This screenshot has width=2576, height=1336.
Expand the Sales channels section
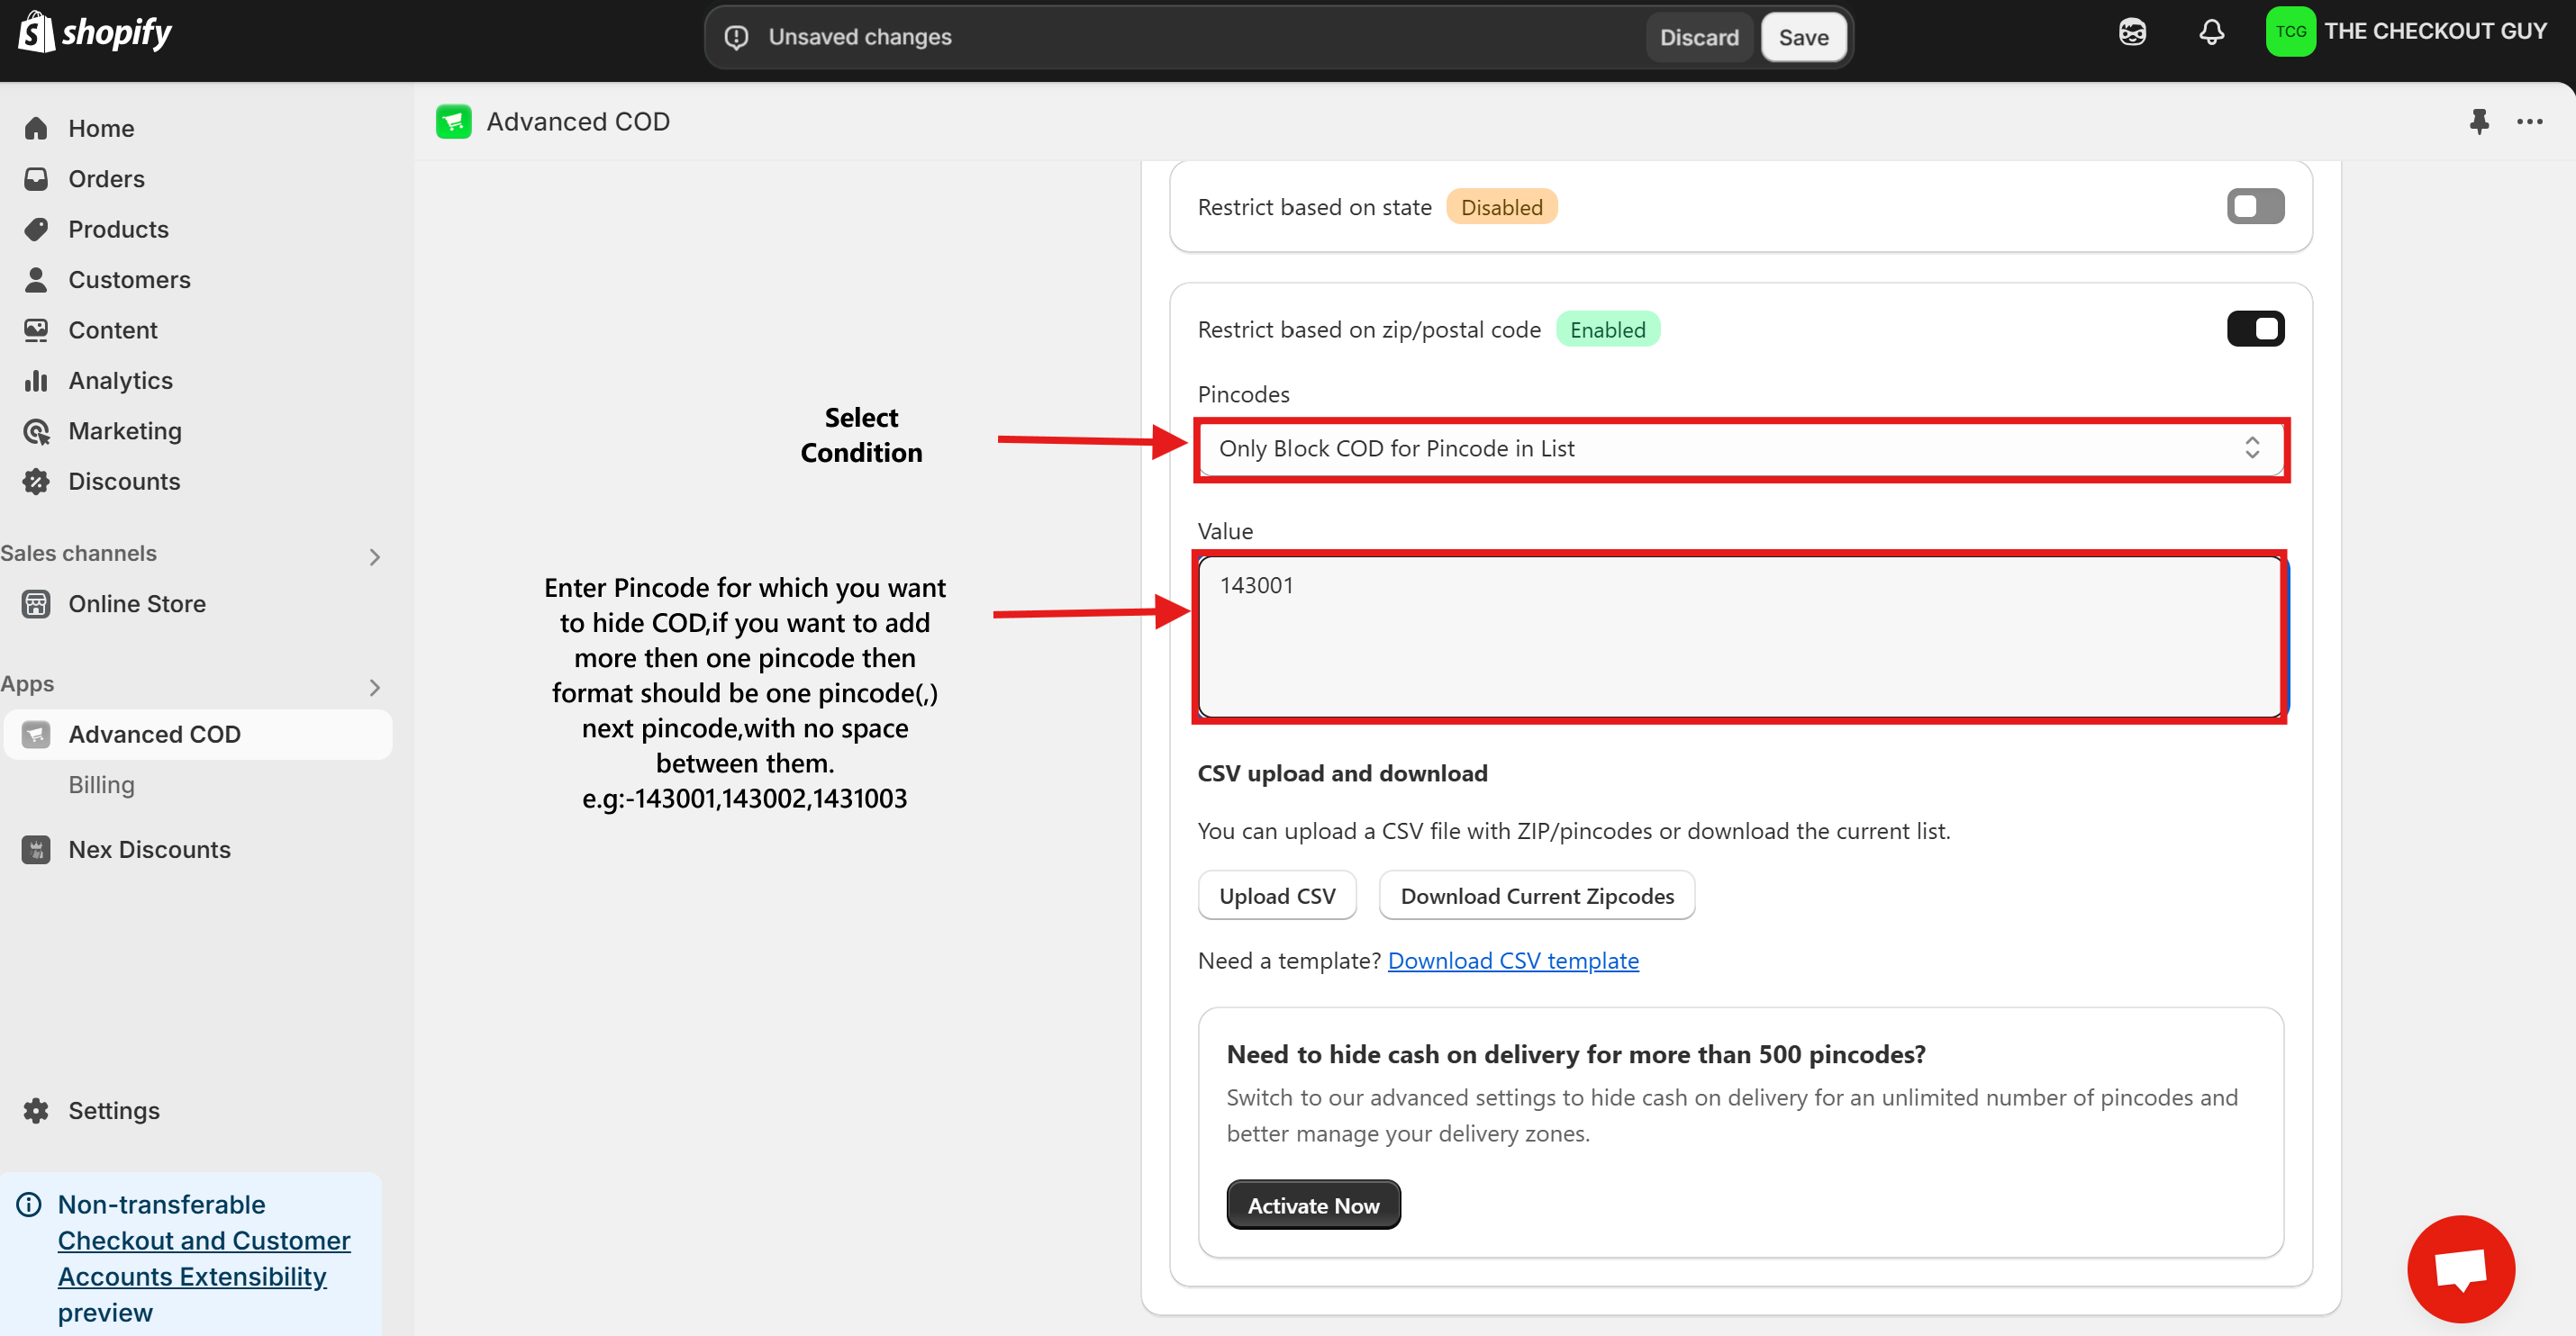tap(374, 556)
